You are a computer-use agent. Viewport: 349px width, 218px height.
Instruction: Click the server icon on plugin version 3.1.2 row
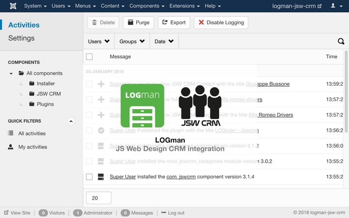101,146
